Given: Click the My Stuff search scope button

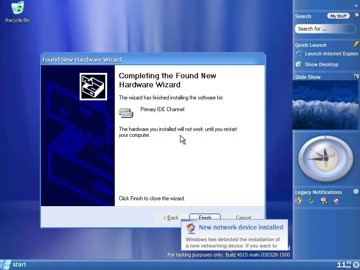Looking at the screenshot, I should click(338, 16).
